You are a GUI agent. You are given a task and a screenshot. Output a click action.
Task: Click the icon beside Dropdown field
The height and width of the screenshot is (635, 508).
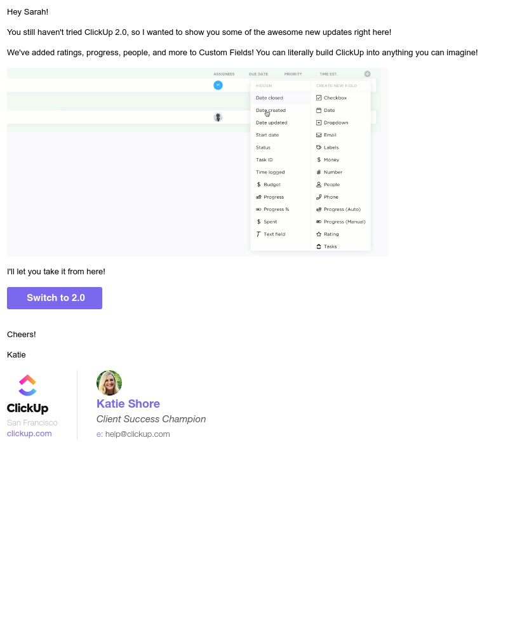coord(319,123)
